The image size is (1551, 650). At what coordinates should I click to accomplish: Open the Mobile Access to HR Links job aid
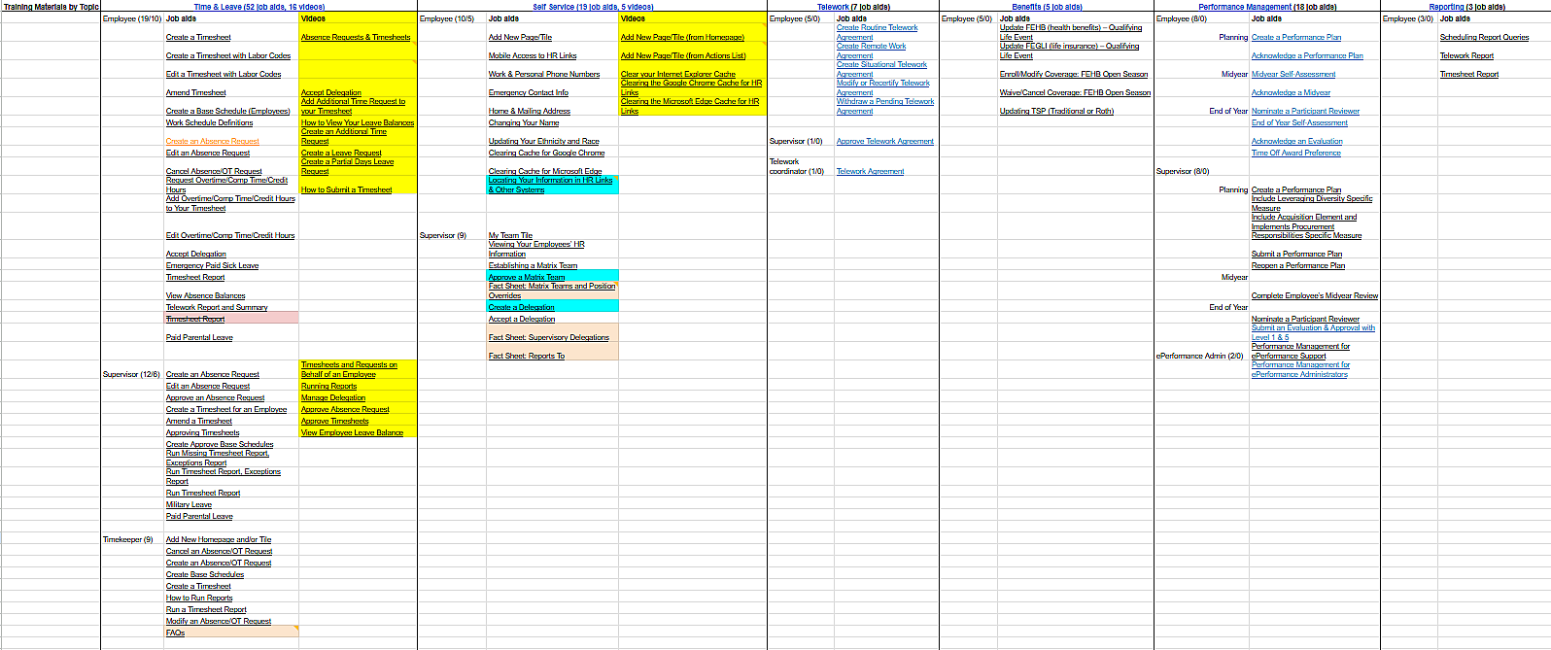tap(533, 56)
